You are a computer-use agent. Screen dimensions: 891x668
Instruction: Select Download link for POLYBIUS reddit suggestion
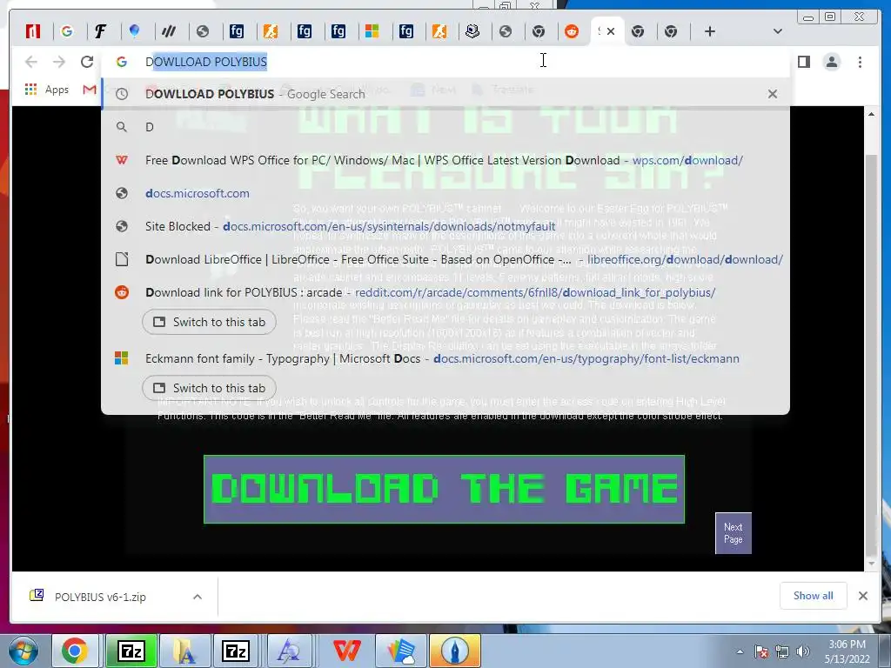(445, 292)
